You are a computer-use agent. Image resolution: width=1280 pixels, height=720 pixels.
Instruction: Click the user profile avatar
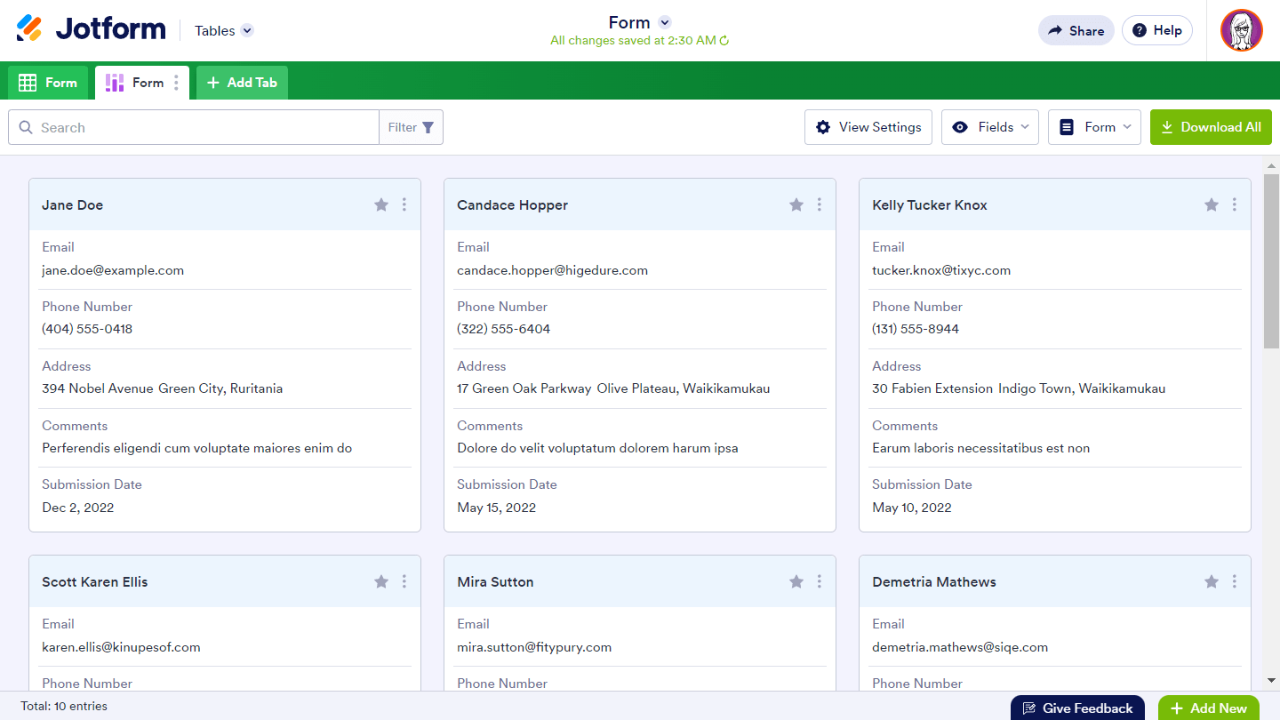[1241, 30]
